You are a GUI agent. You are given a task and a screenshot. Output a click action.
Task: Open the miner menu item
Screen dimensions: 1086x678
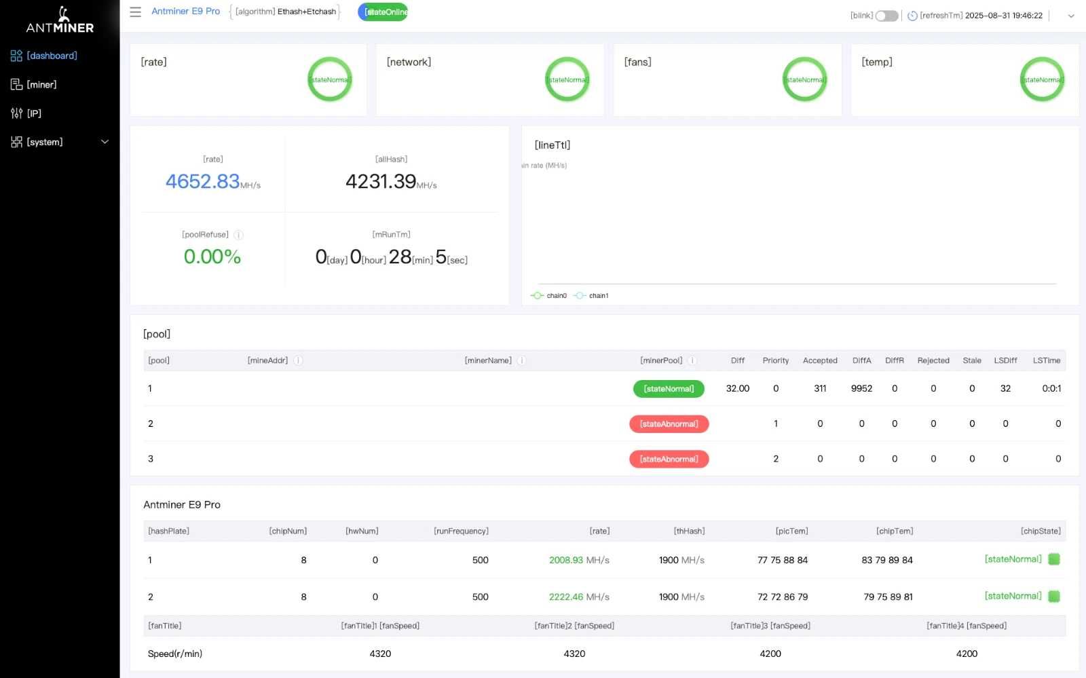pos(41,85)
